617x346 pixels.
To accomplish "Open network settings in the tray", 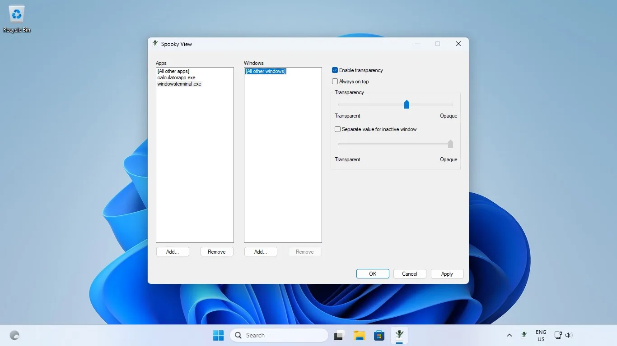I will [558, 335].
